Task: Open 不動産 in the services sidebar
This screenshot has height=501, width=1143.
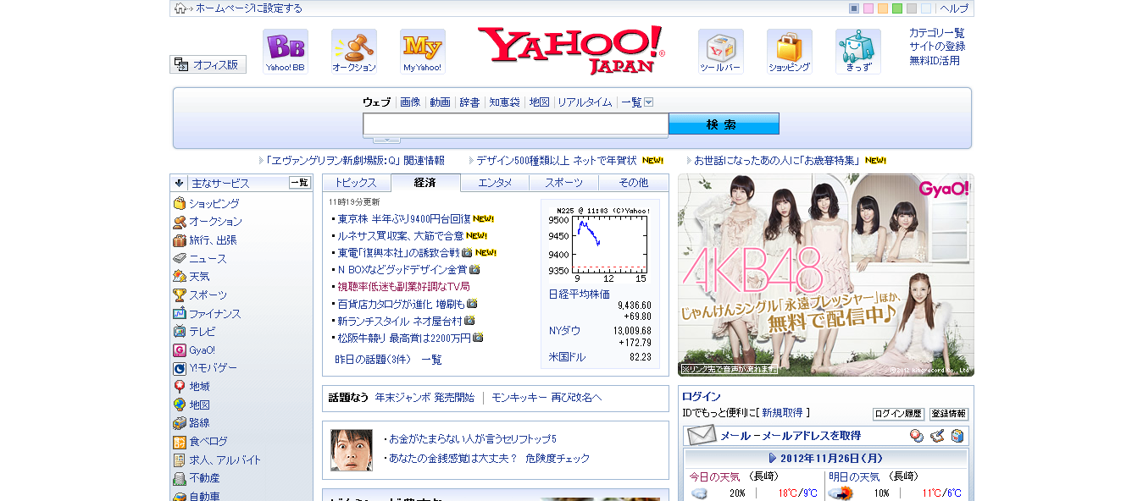Action: 197,478
